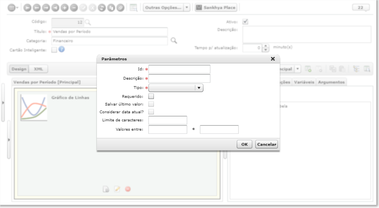Click Cancelar in Parâmetros dialog
This screenshot has height=208, width=379.
coord(266,144)
